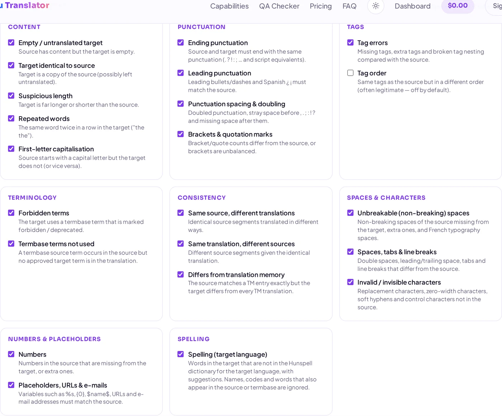Uncheck Unbreakable (non-breaking) spaces
This screenshot has height=416, width=502.
pyautogui.click(x=350, y=213)
